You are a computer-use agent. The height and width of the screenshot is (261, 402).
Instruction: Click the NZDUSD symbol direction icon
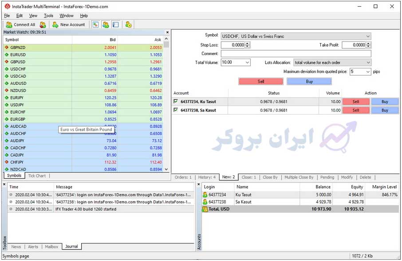tap(7, 91)
